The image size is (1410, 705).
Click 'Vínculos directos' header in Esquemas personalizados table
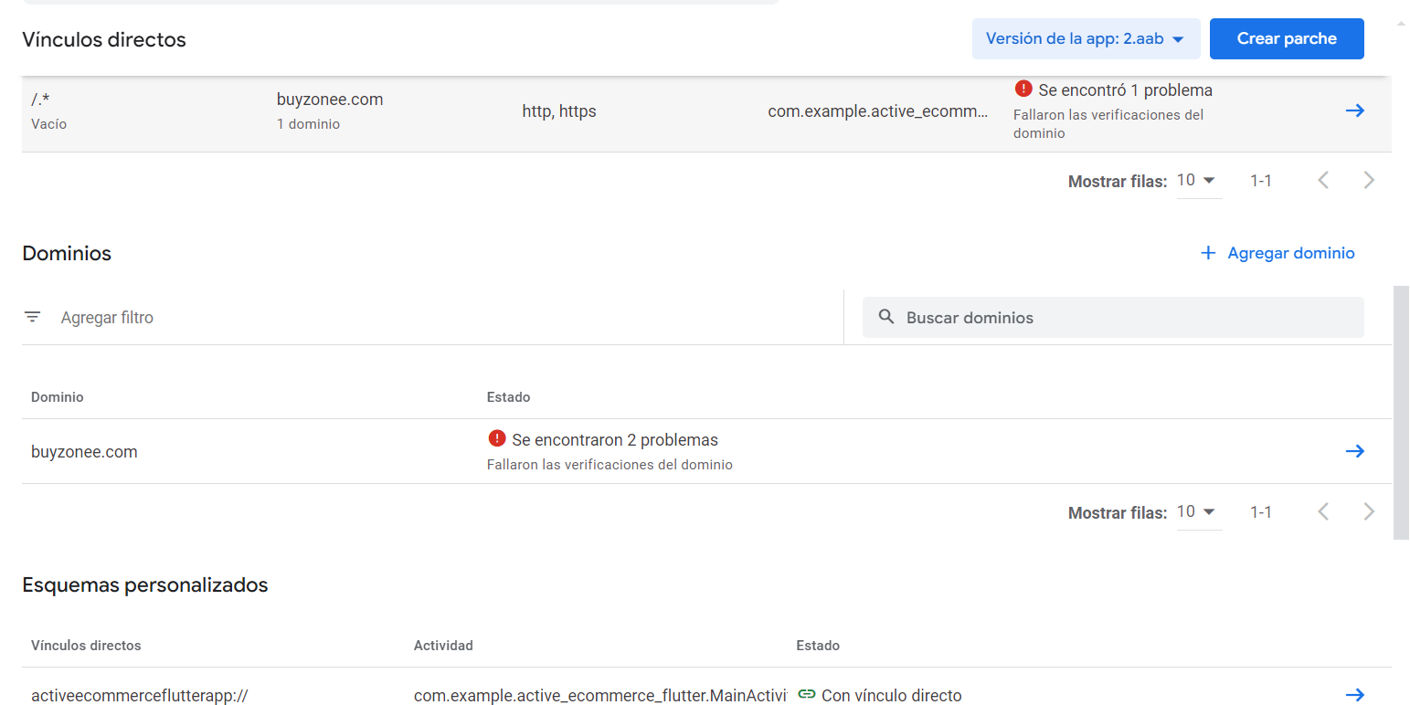click(x=86, y=646)
